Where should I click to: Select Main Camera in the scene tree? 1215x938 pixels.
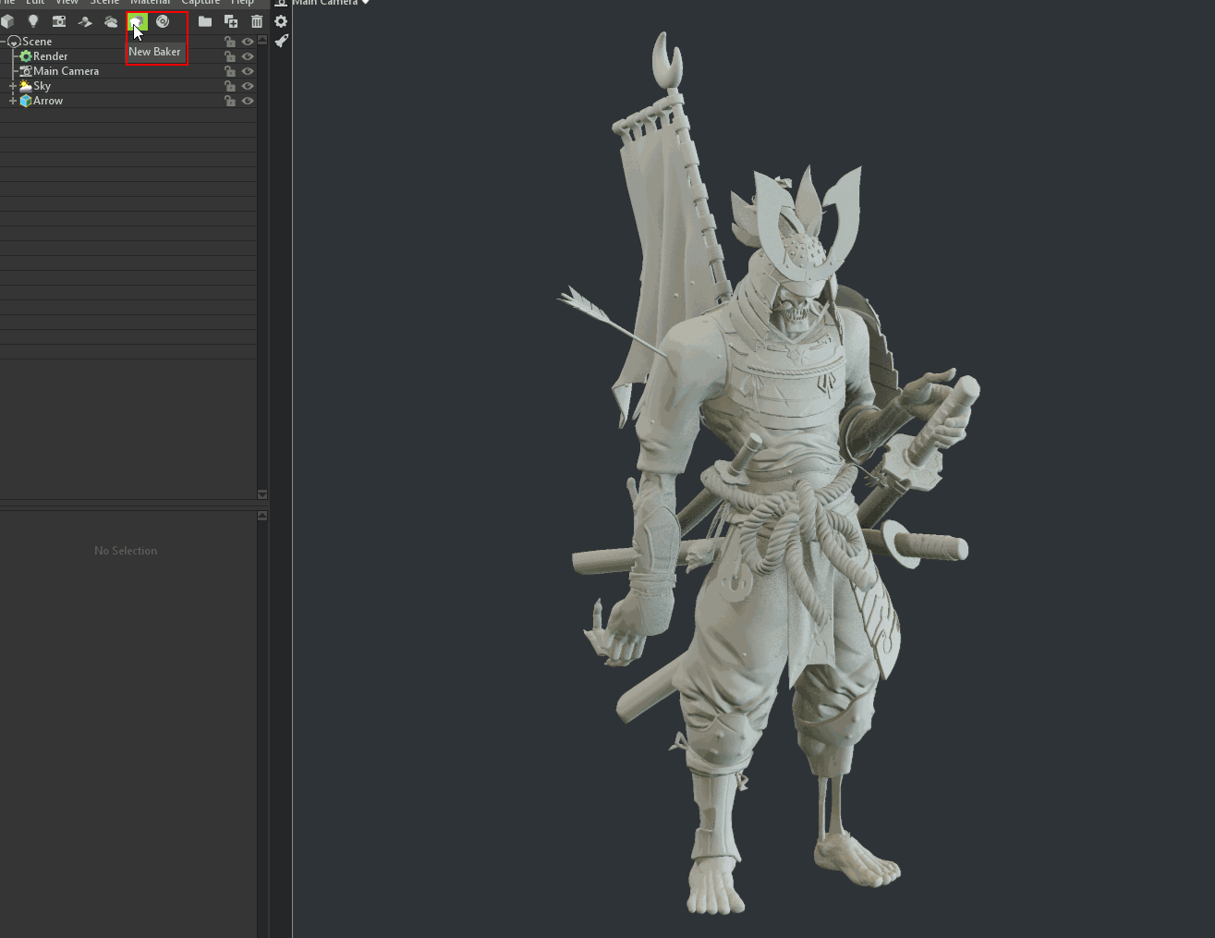tap(128, 71)
